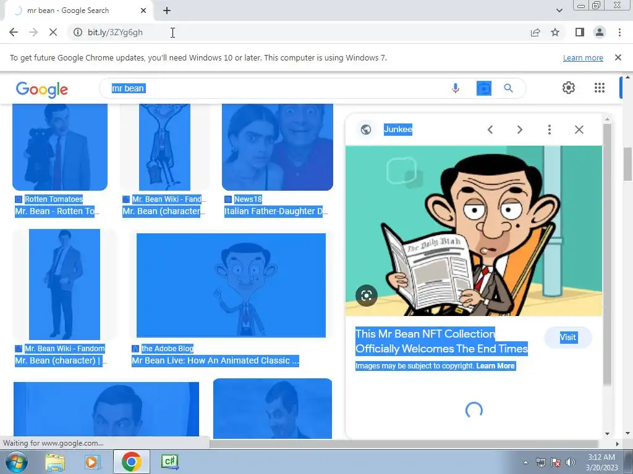Viewport: 633px width, 474px height.
Task: Click the page vertical scrollbar thumb
Action: point(628,164)
